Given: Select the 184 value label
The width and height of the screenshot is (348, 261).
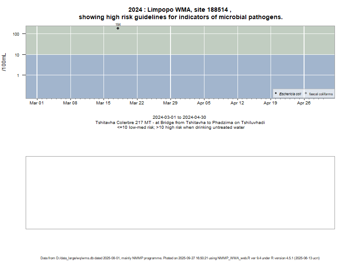Looking at the screenshot, I should click(x=118, y=25).
